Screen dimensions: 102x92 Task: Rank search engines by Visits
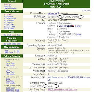tap(8, 79)
